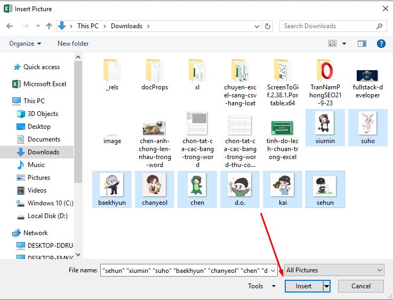Click the sidebar scroll up arrow

click(78, 57)
